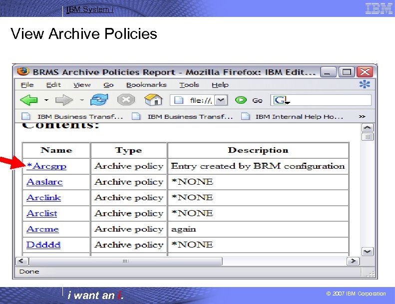The width and height of the screenshot is (395, 304).
Task: Click the vertical scrollbar thumb
Action: [368, 137]
